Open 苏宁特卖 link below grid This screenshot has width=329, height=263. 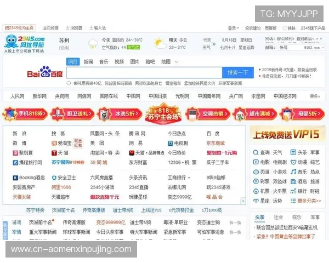tap(35, 210)
